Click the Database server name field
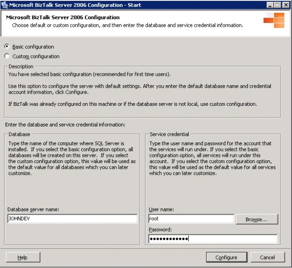292x268 pixels. [x=72, y=218]
